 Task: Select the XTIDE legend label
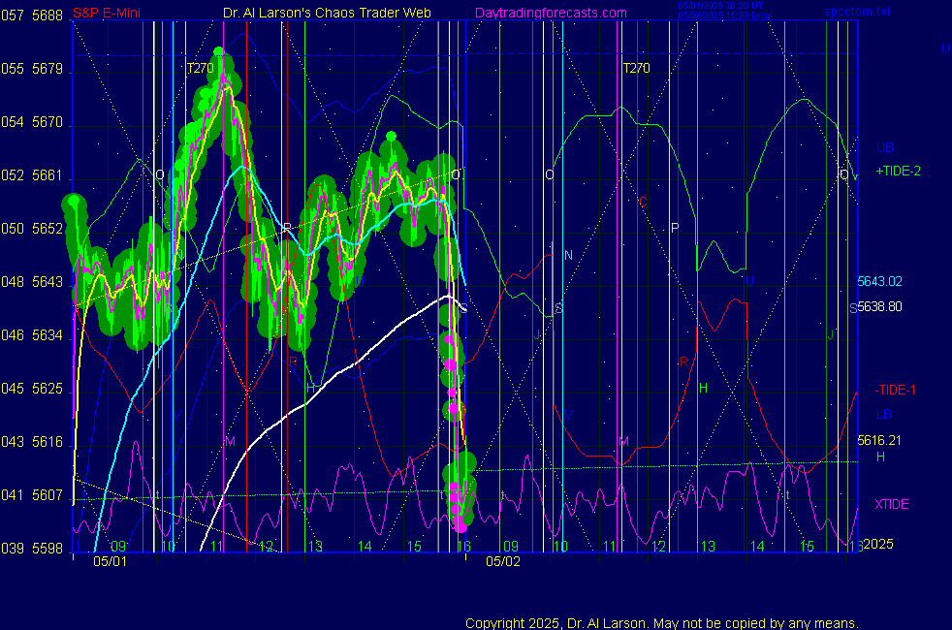(892, 504)
